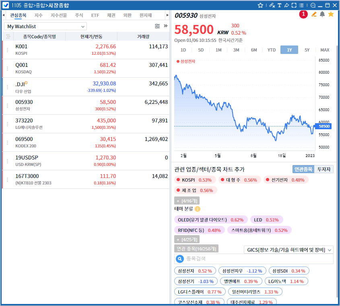The height and width of the screenshot is (306, 340).
Task: Expand the [4/25개] theme list
Action: (x=187, y=240)
